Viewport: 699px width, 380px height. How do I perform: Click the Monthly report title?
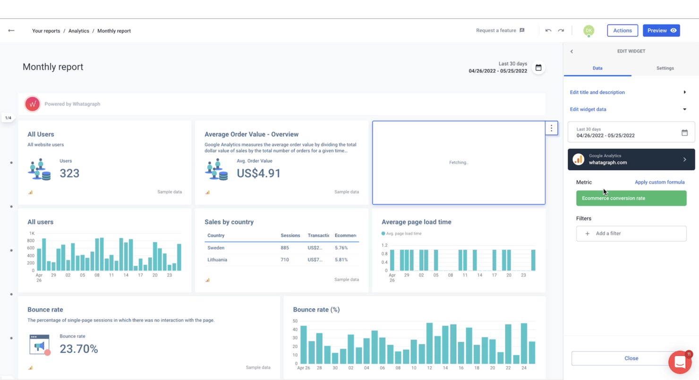[53, 67]
